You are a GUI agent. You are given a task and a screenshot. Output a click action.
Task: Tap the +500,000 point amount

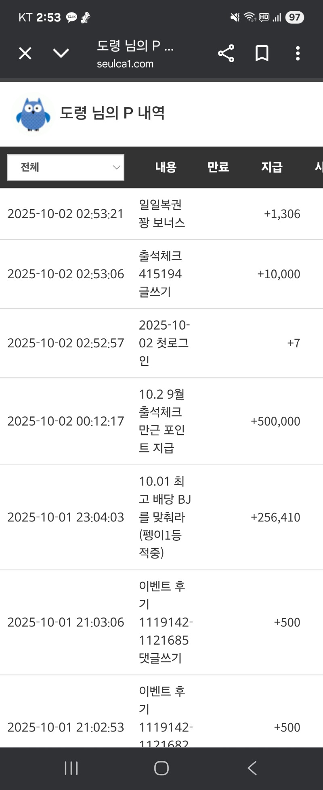[275, 421]
